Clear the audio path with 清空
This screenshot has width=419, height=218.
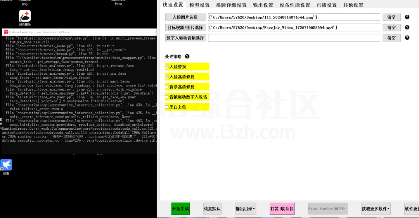pos(391,38)
